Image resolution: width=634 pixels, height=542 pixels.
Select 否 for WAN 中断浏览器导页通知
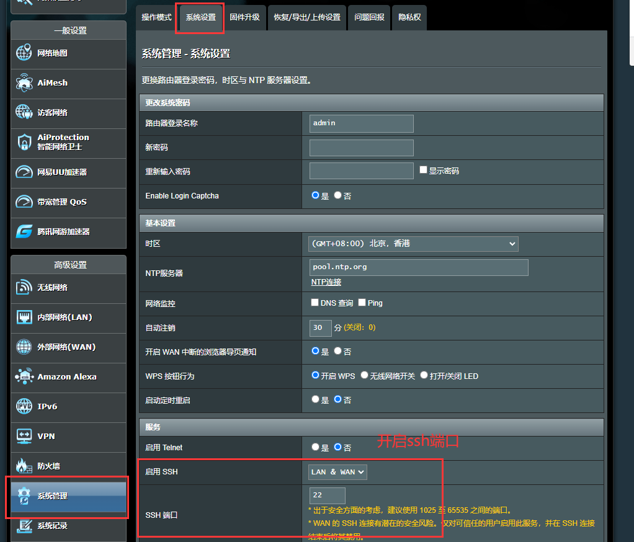pyautogui.click(x=337, y=351)
